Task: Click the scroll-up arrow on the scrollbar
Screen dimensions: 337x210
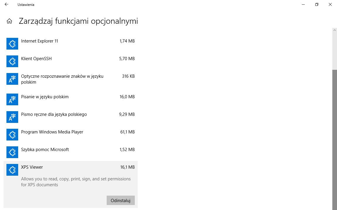Action: pos(334,30)
